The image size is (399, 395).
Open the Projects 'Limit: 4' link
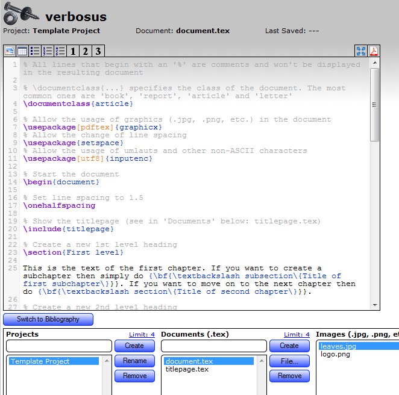tap(142, 334)
